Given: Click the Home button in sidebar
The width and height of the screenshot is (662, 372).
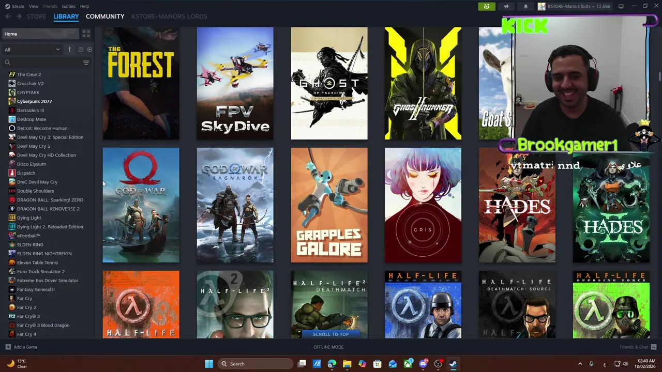Looking at the screenshot, I should pyautogui.click(x=40, y=34).
